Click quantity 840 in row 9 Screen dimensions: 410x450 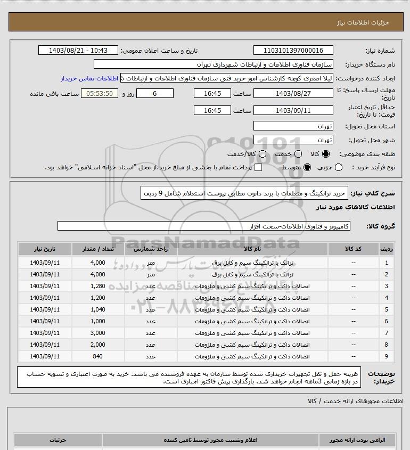(x=98, y=356)
